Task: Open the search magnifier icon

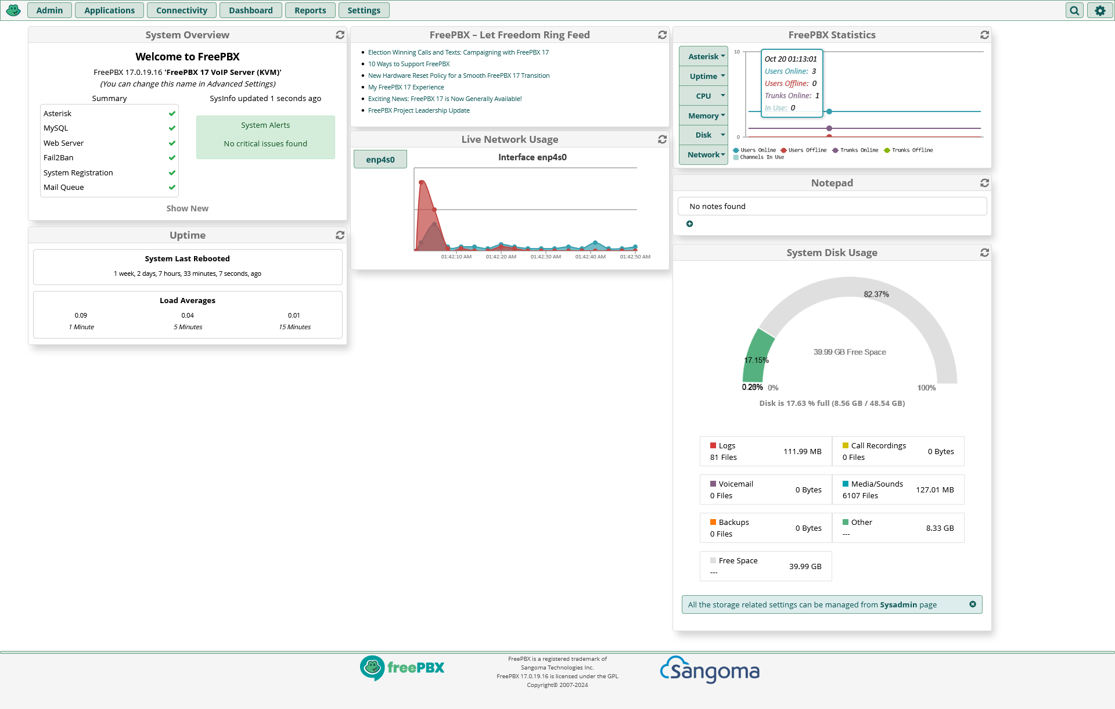Action: click(x=1074, y=10)
